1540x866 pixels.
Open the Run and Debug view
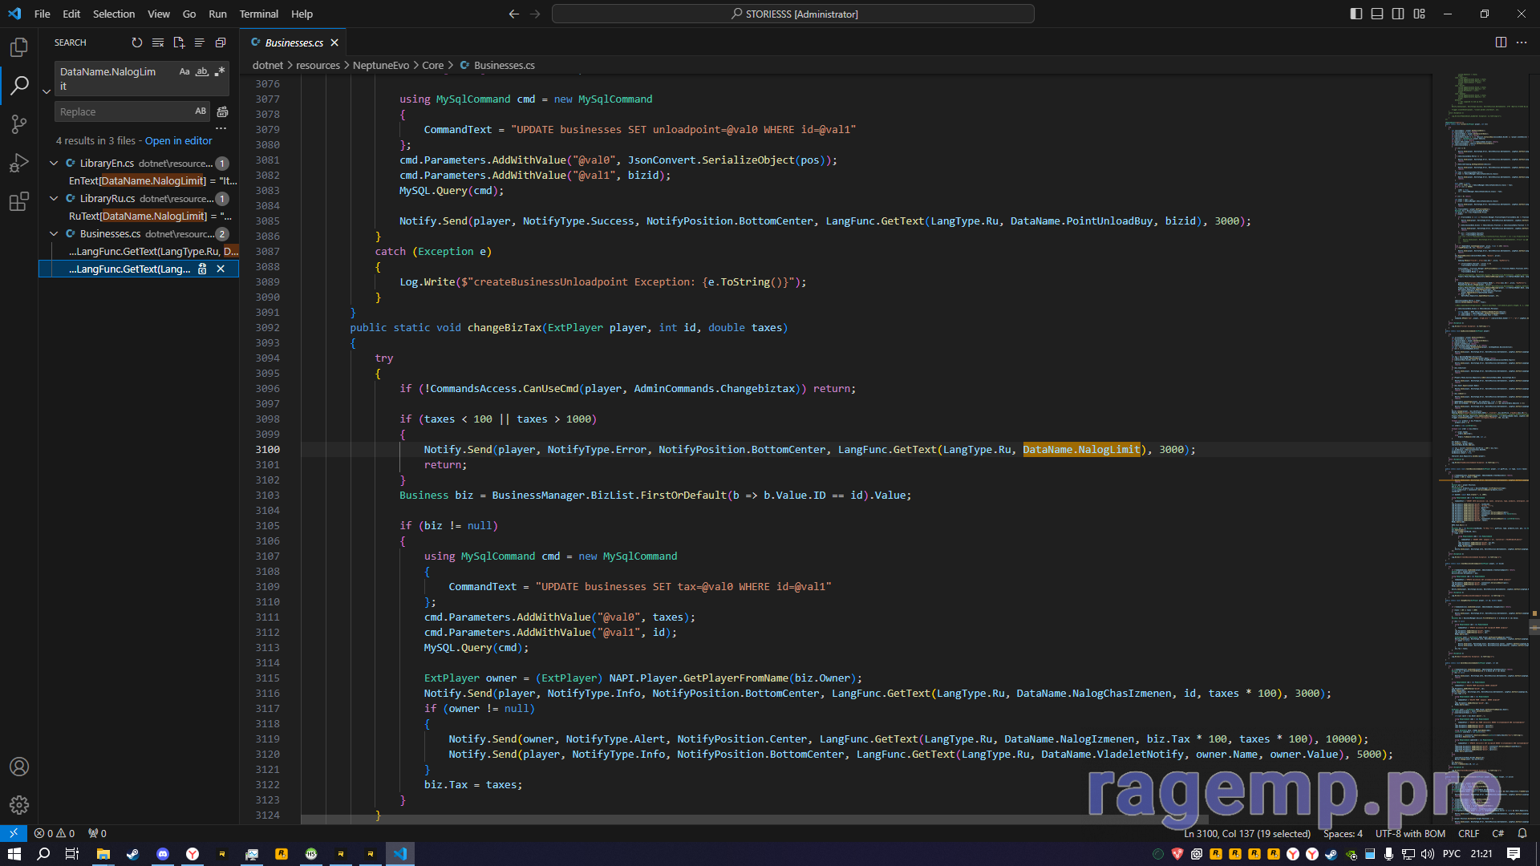[x=19, y=163]
